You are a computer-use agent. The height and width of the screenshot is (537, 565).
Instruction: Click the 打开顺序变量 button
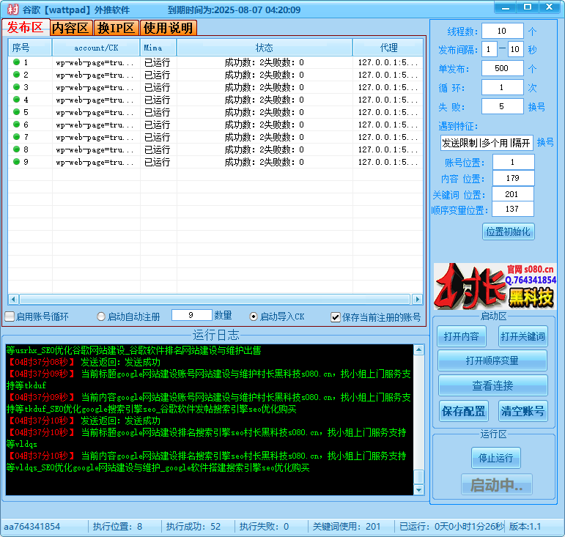click(x=492, y=360)
